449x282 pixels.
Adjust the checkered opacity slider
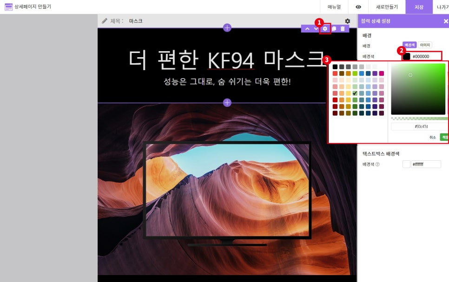(420, 118)
